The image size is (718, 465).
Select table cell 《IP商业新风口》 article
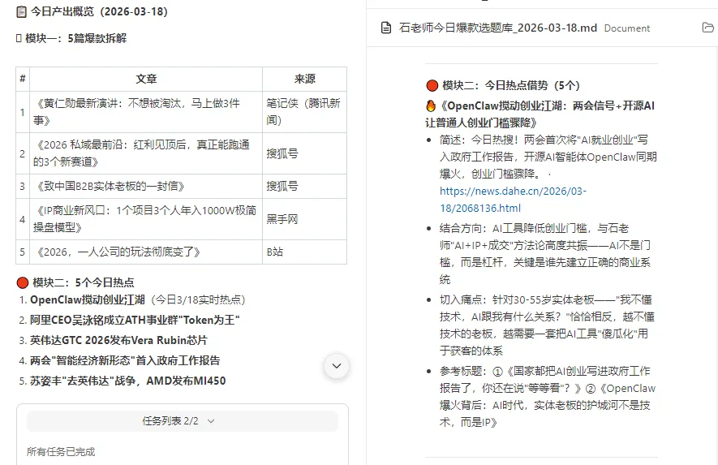click(x=146, y=219)
